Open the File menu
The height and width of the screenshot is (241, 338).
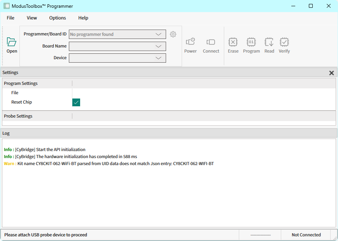point(11,18)
